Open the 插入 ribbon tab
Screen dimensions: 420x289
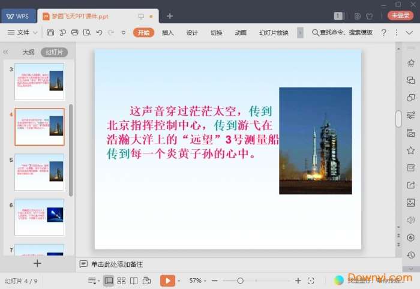168,32
